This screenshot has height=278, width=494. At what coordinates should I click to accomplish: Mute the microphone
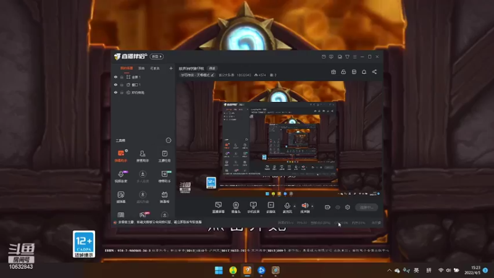coord(287,206)
